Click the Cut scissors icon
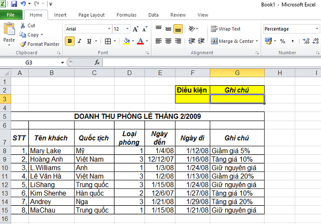The width and height of the screenshot is (321, 224). pos(23,25)
